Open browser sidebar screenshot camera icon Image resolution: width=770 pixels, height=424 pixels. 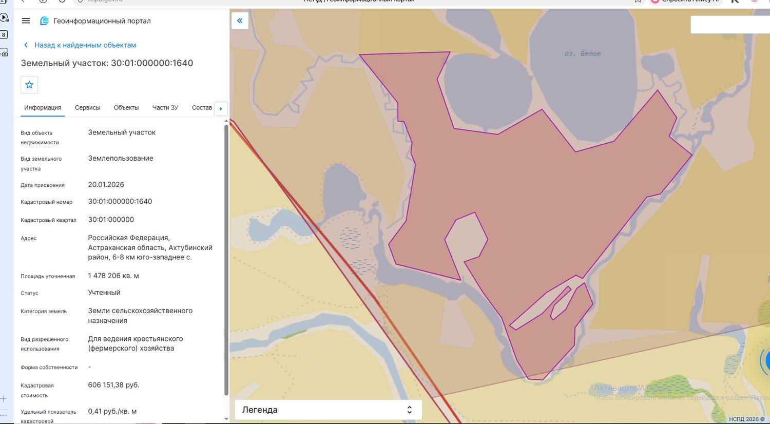pyautogui.click(x=4, y=52)
